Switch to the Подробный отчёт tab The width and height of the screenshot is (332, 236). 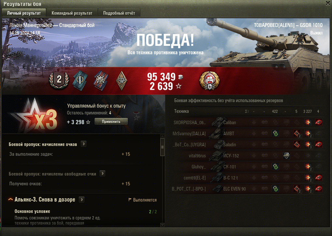click(x=119, y=13)
